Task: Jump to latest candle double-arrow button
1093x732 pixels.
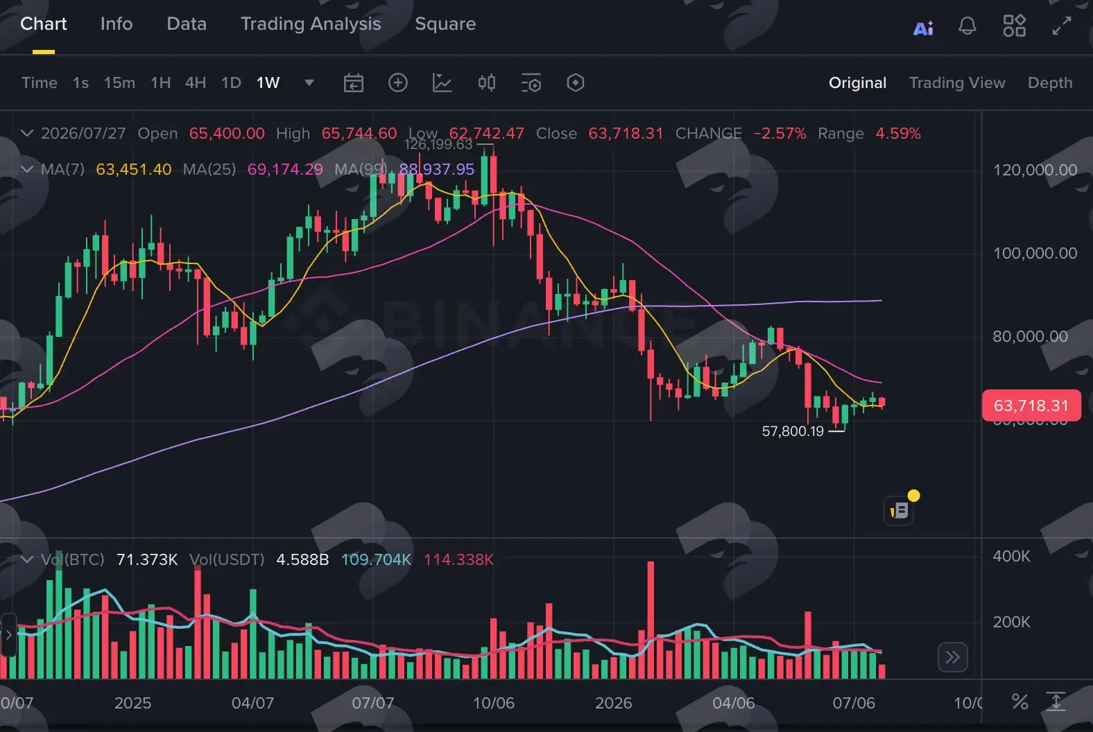Action: (952, 657)
